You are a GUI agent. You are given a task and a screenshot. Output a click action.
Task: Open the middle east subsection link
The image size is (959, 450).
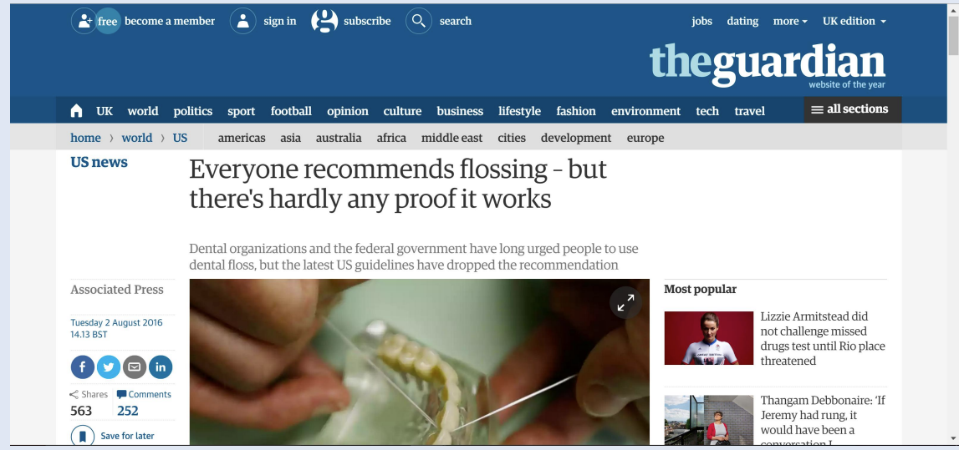point(452,138)
